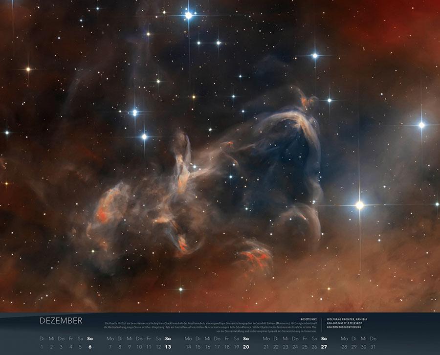Select date 10 in the second week

click(x=139, y=347)
